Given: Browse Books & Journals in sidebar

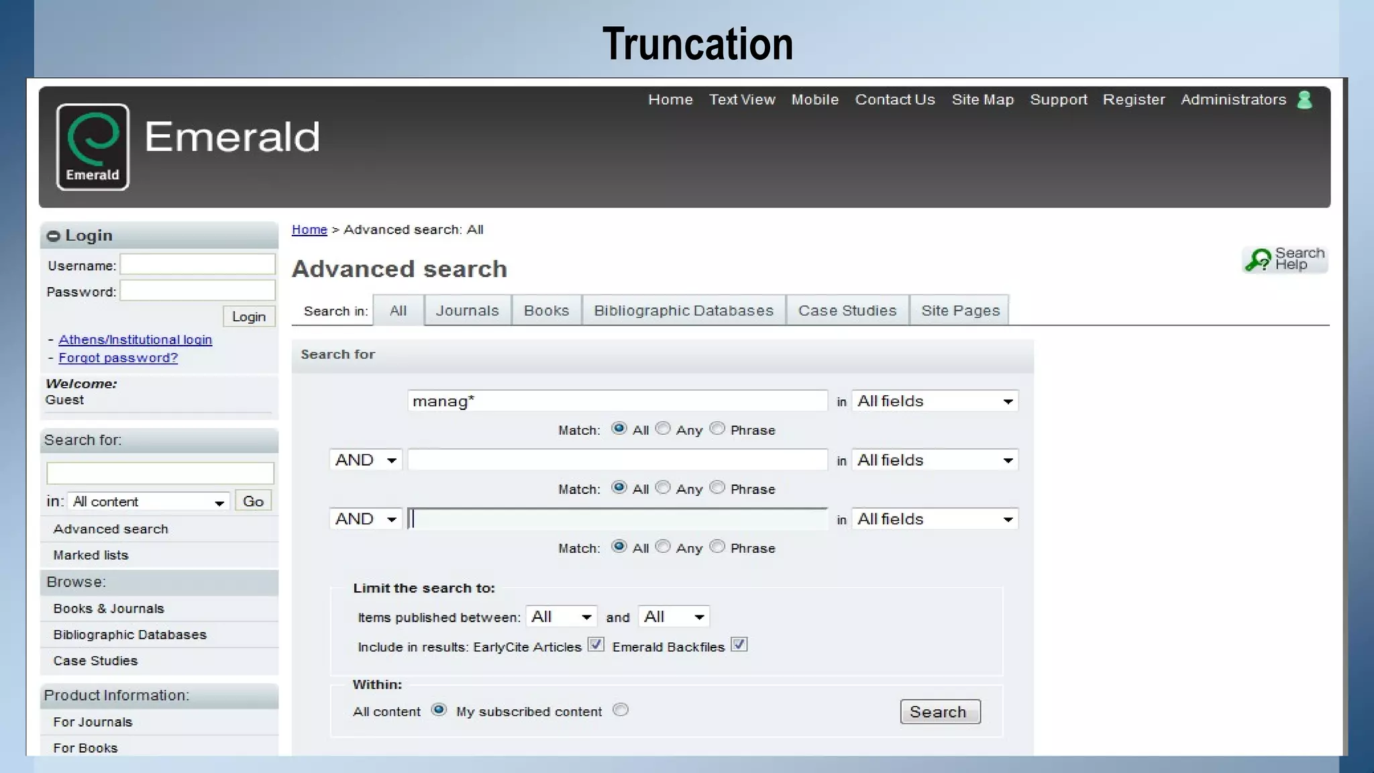Looking at the screenshot, I should [109, 609].
